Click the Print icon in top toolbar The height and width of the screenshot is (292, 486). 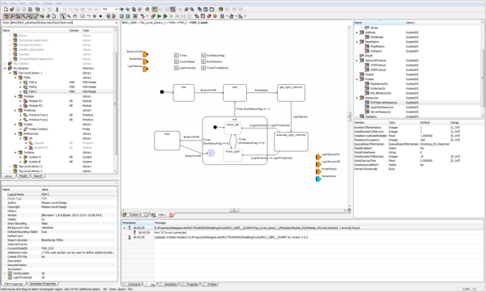[30, 10]
